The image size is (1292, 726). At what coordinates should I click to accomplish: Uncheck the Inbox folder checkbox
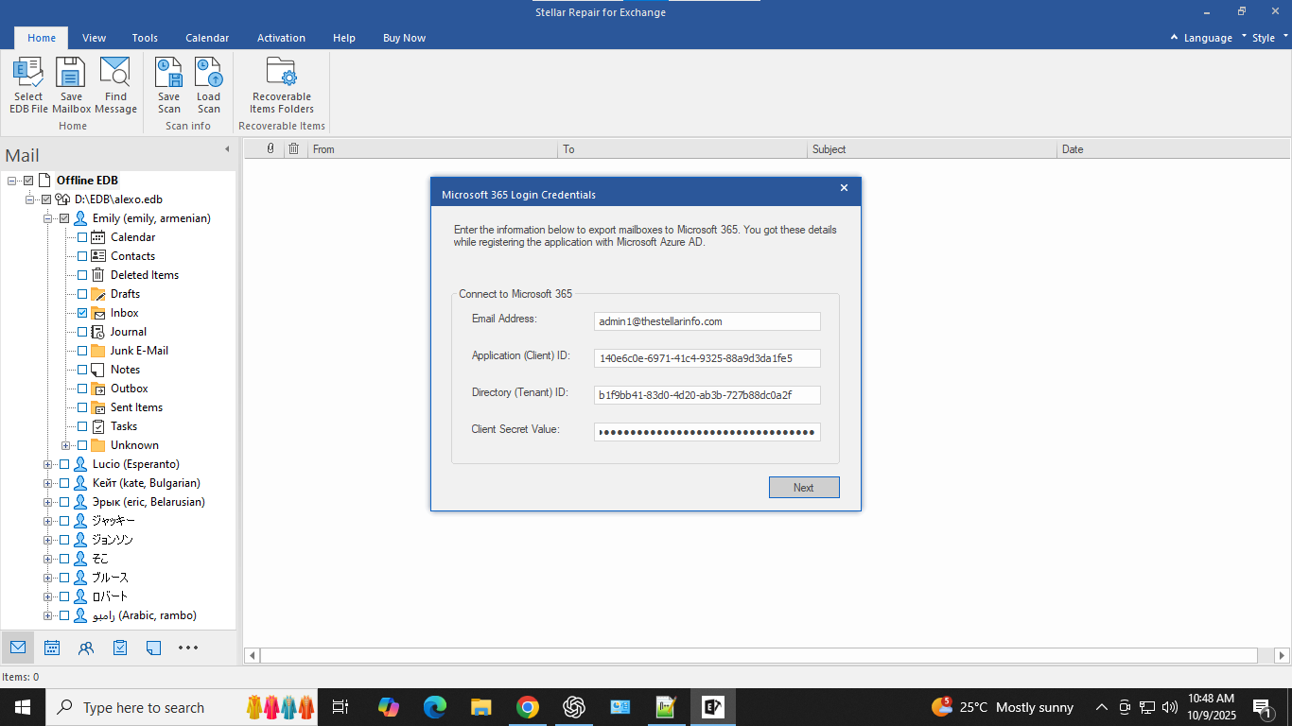82,313
